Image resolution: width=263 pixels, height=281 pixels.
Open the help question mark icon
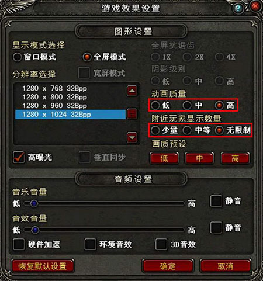pos(238,8)
